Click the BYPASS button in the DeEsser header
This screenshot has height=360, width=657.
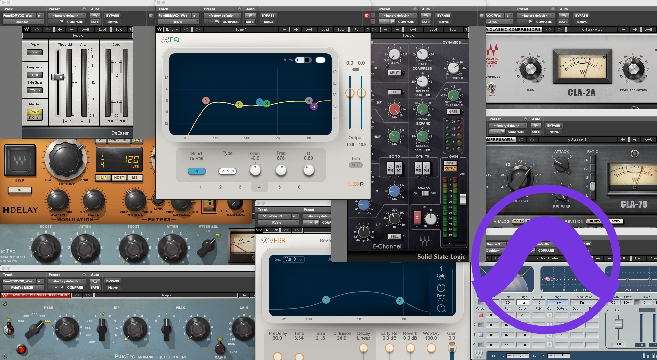pos(113,16)
